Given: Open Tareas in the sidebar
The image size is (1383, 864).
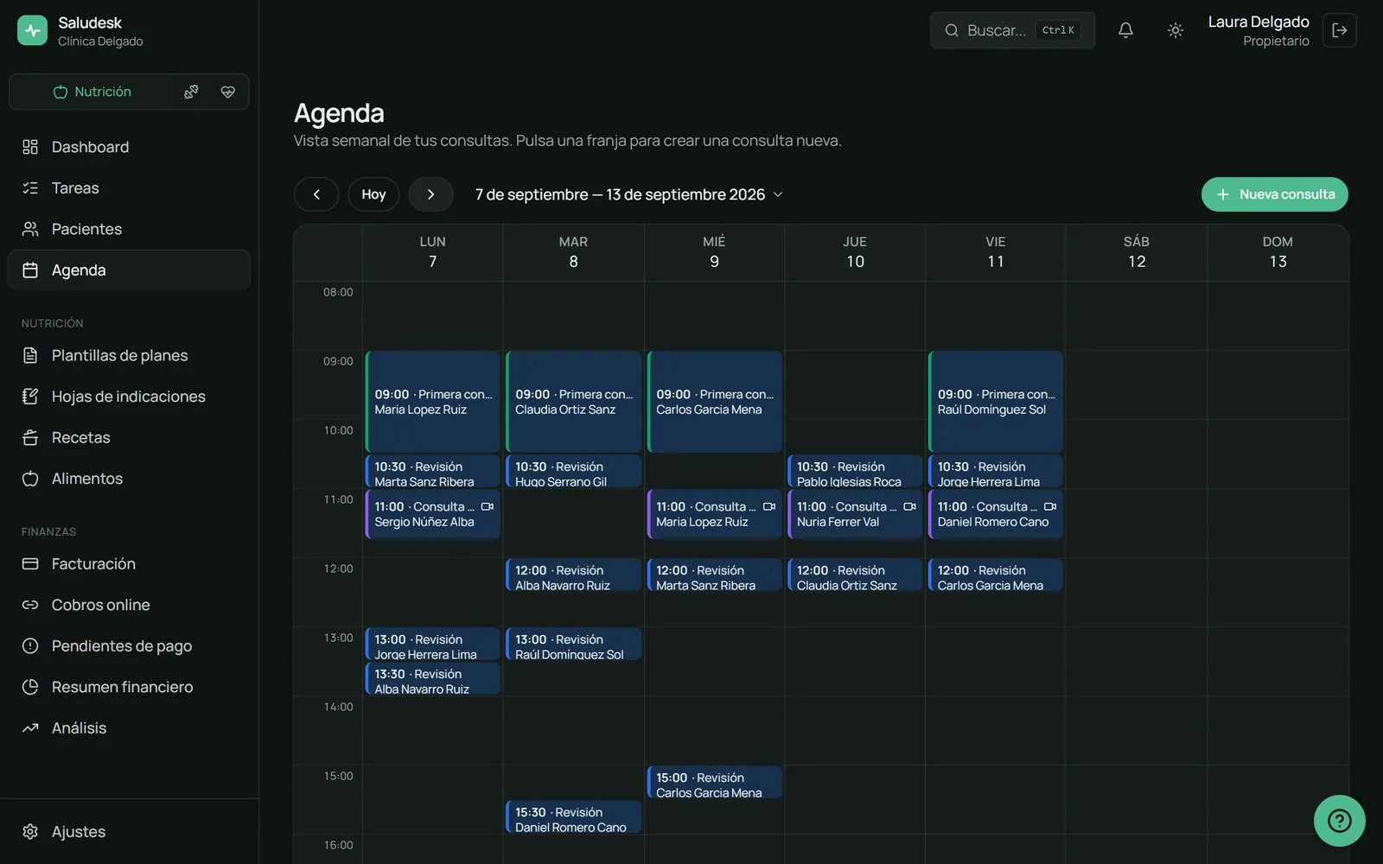Looking at the screenshot, I should coord(129,187).
